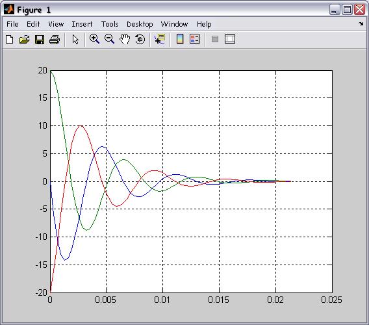Click the dock figure arrow in menu bar
369x325 pixels.
(x=361, y=23)
